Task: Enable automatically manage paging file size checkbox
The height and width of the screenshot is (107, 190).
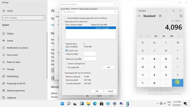Action: (66, 18)
